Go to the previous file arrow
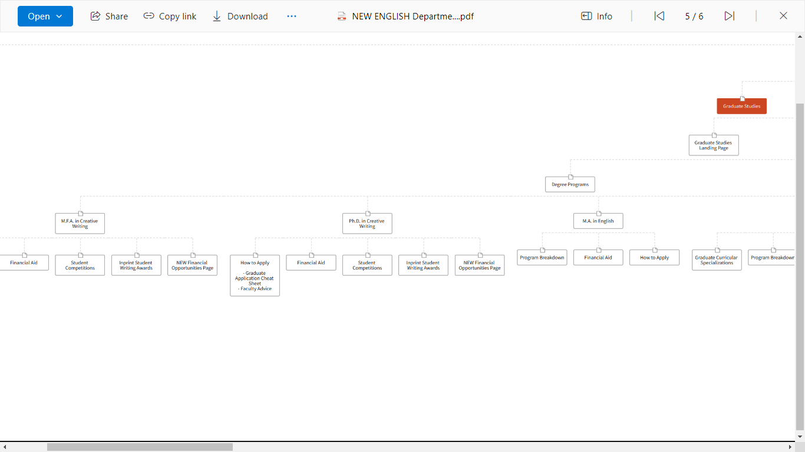Viewport: 805px width, 452px height. coord(659,16)
